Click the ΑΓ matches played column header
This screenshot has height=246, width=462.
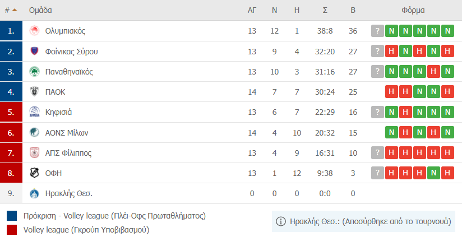(252, 10)
